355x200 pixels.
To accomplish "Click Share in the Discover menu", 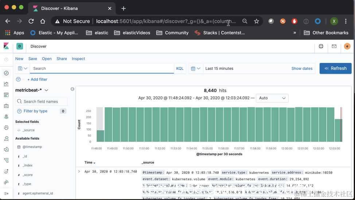I will (62, 59).
